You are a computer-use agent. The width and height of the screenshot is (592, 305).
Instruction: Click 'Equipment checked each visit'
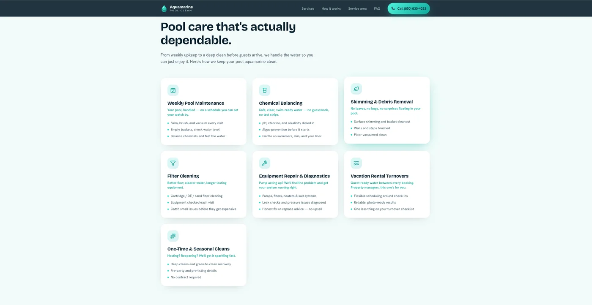pos(192,202)
